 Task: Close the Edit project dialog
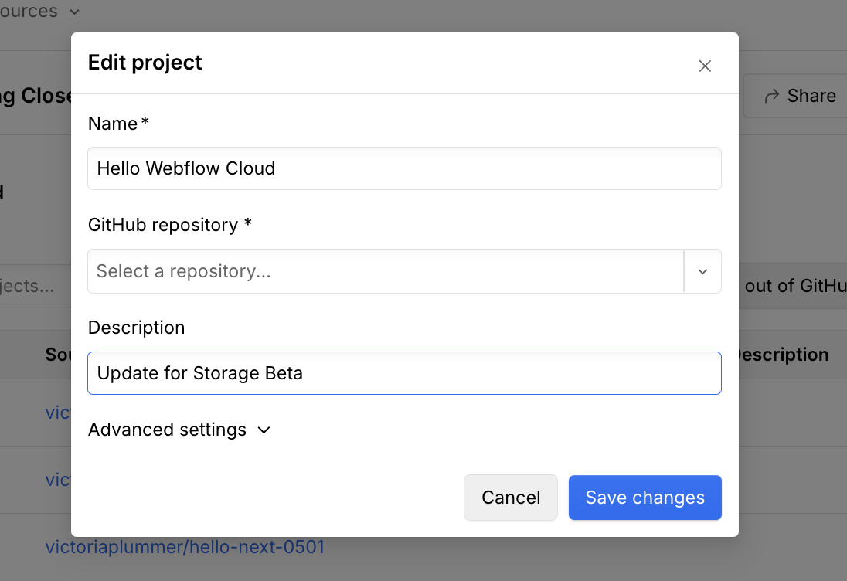(704, 66)
